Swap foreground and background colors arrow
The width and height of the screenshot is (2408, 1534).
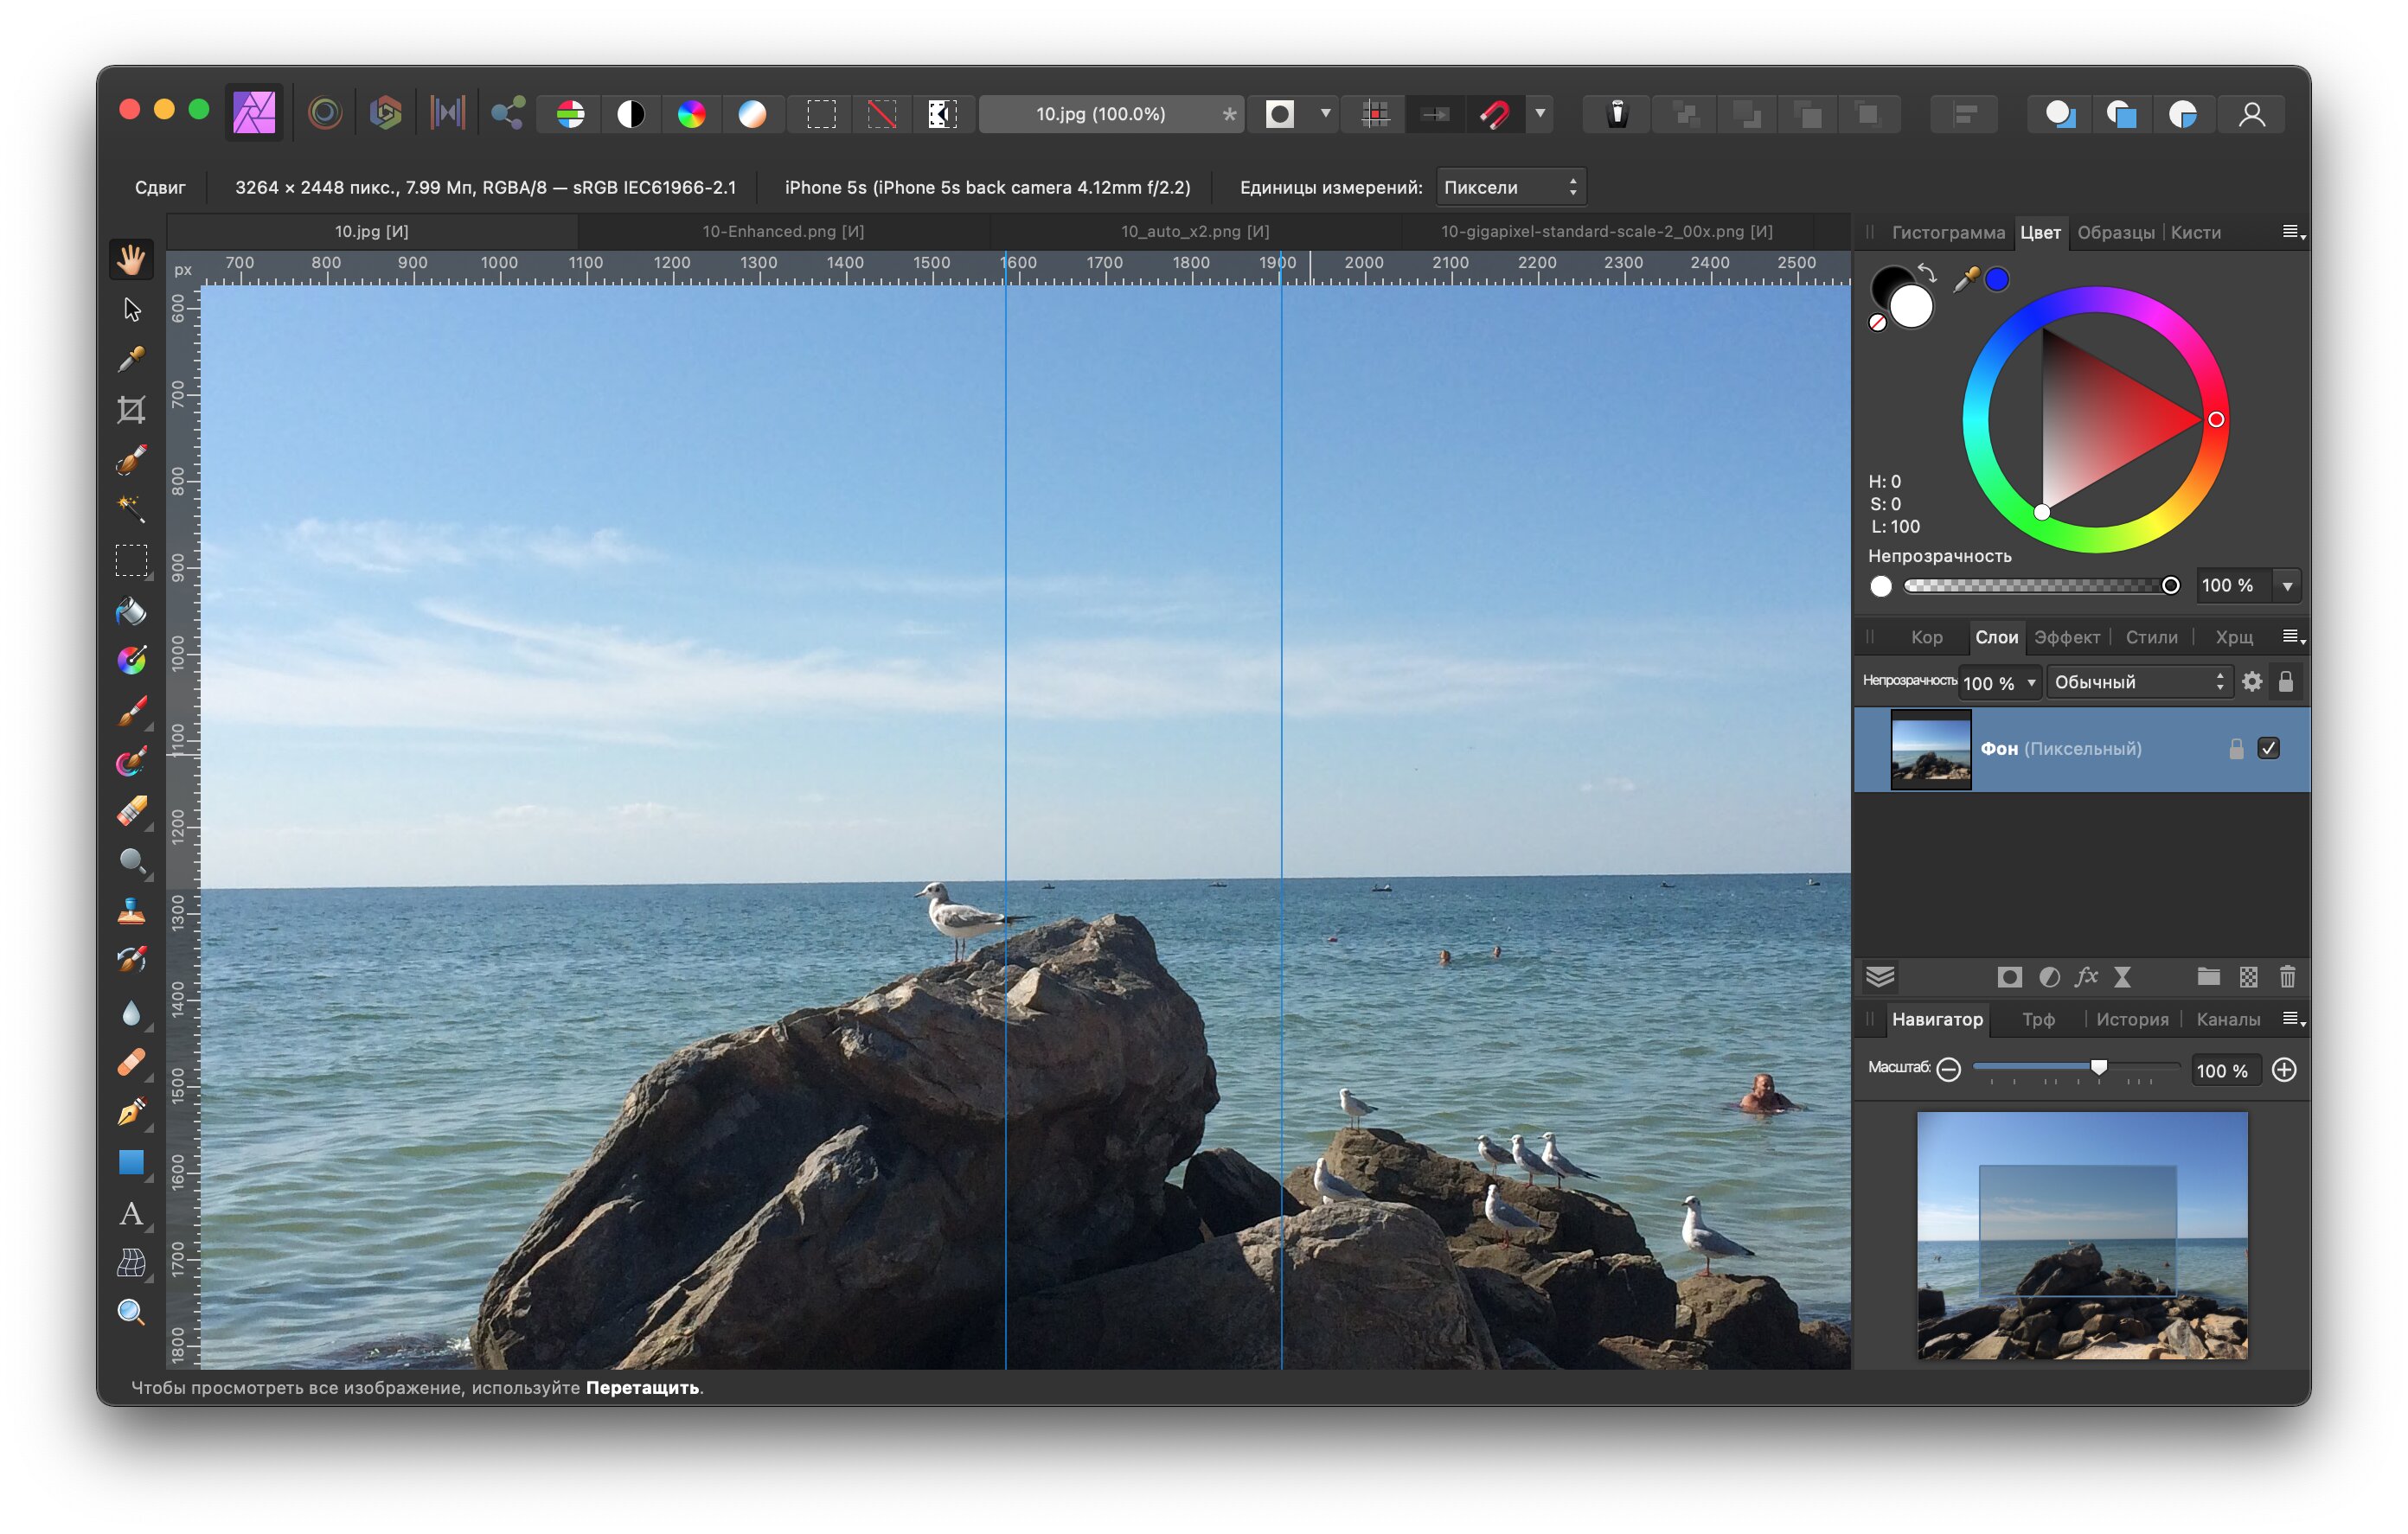[x=1927, y=273]
